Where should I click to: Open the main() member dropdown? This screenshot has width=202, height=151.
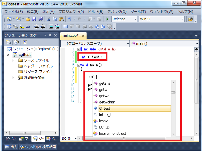[x=197, y=44]
